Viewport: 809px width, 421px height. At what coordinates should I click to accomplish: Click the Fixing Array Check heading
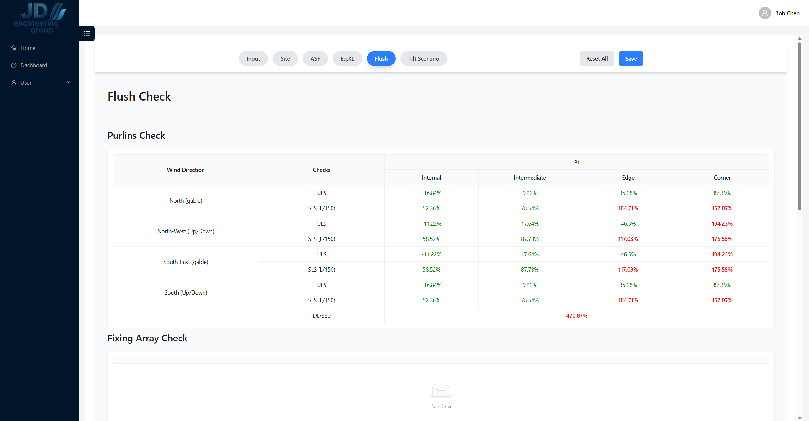pyautogui.click(x=148, y=338)
